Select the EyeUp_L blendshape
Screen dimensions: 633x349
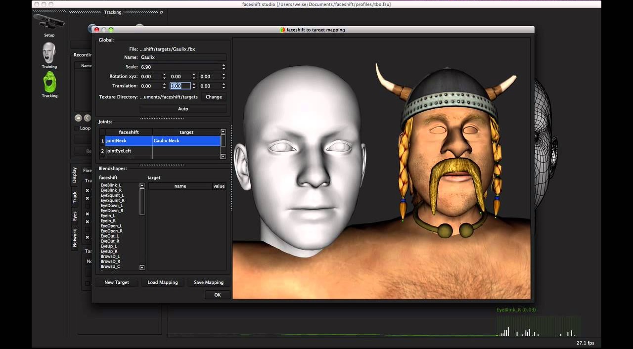point(109,246)
